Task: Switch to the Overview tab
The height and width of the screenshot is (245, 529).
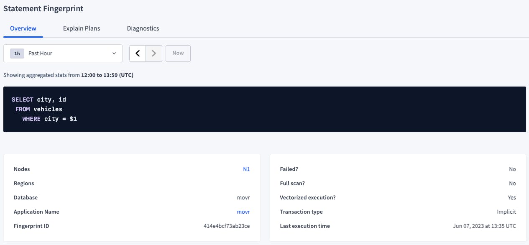Action: pyautogui.click(x=23, y=28)
